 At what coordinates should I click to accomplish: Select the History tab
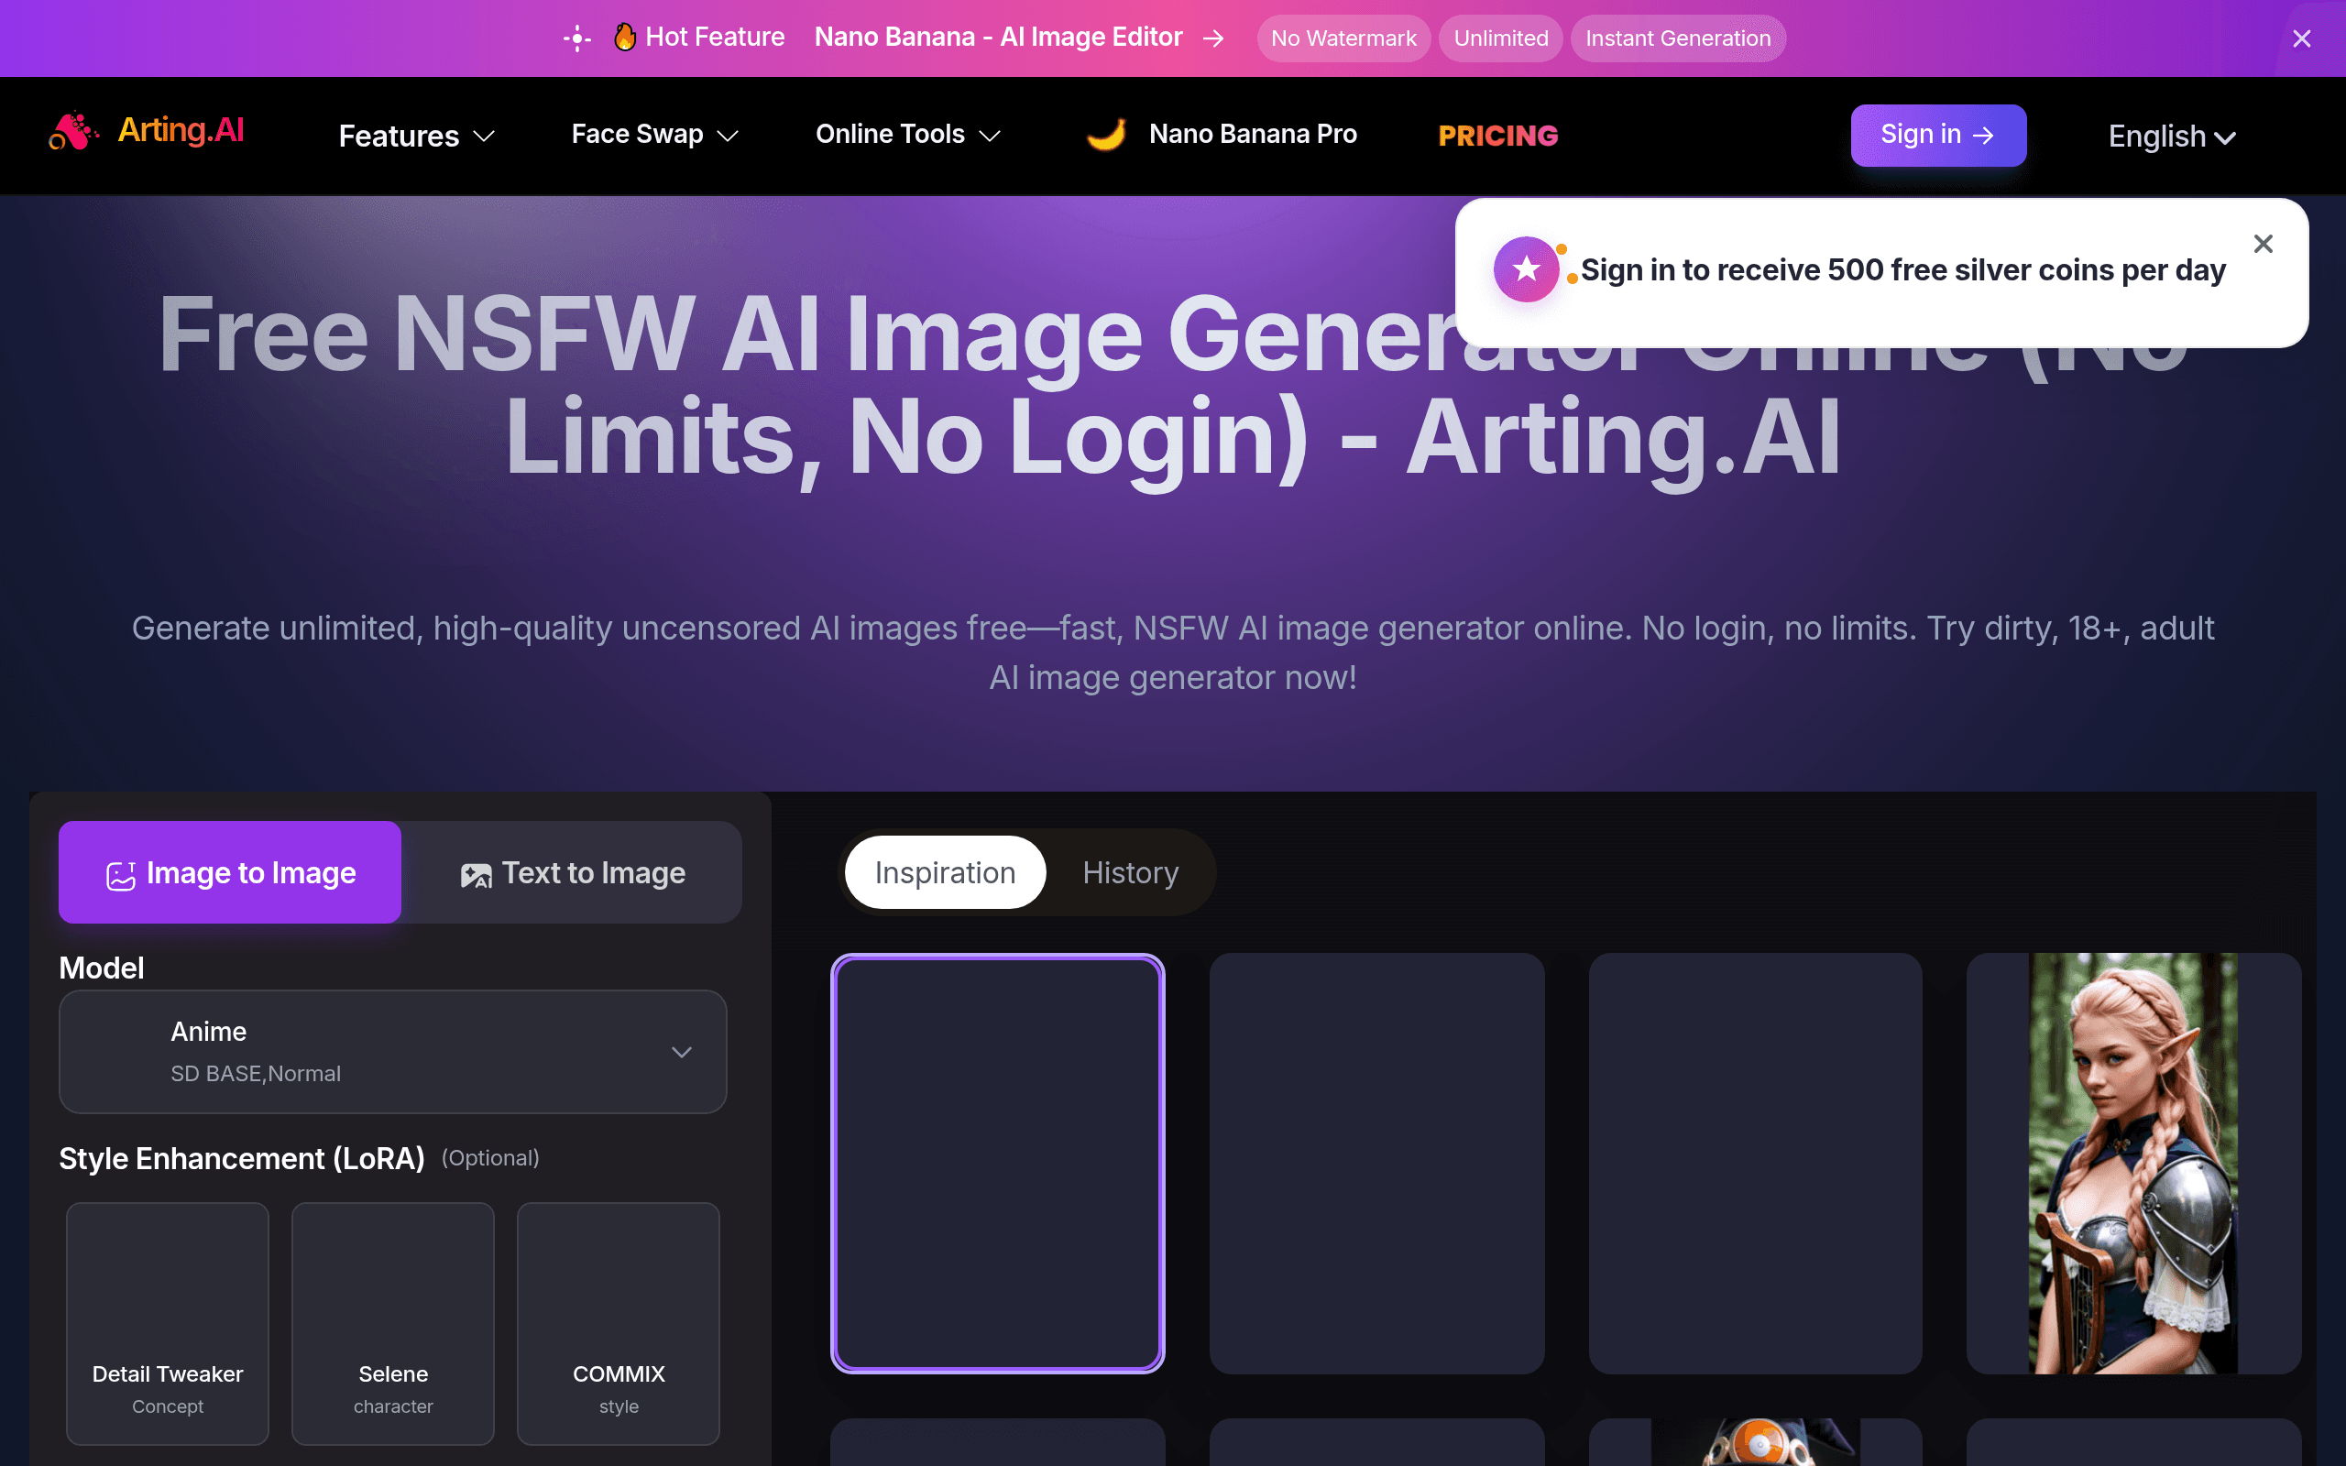pyautogui.click(x=1130, y=872)
